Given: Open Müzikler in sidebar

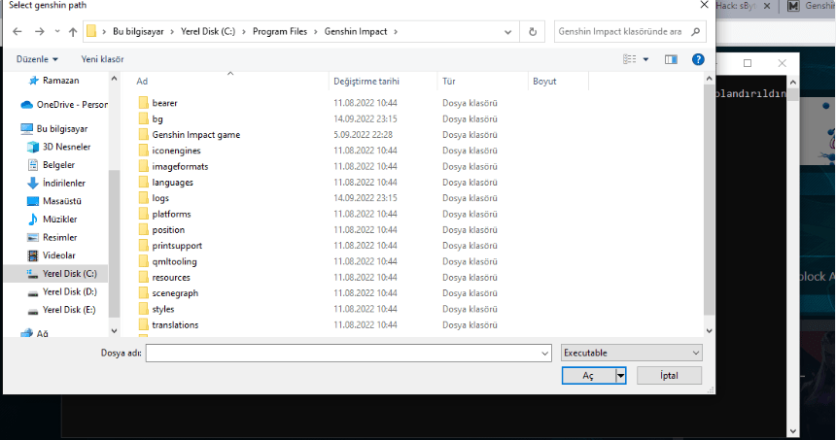Looking at the screenshot, I should pyautogui.click(x=52, y=219).
